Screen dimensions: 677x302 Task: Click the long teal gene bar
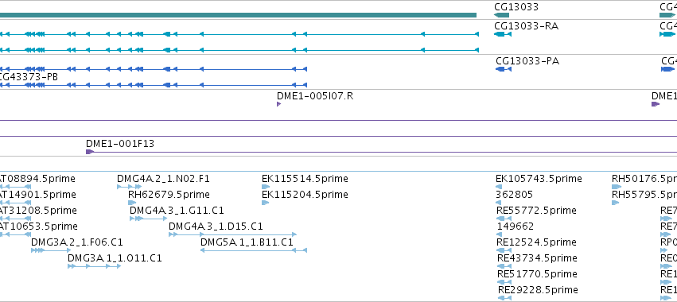pyautogui.click(x=238, y=15)
